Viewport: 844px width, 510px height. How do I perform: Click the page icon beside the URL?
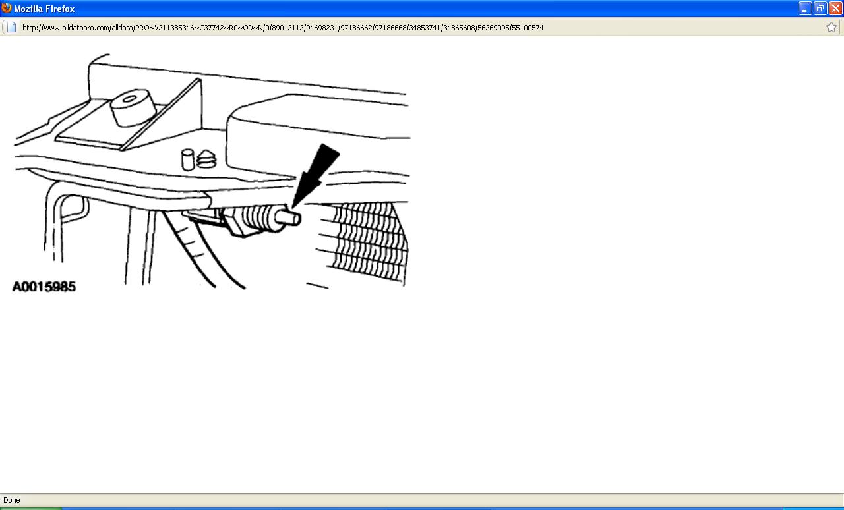11,27
